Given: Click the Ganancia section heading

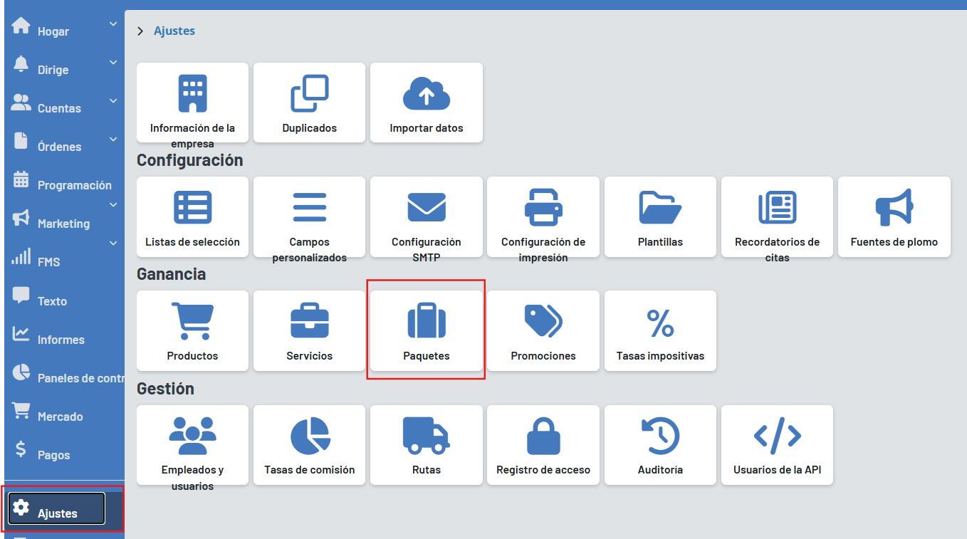Looking at the screenshot, I should 171,274.
